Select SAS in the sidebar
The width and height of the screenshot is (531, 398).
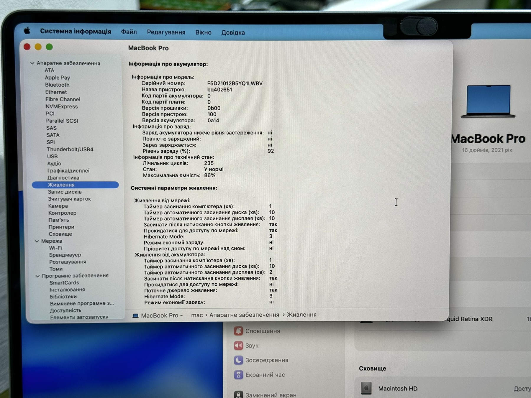pos(51,128)
